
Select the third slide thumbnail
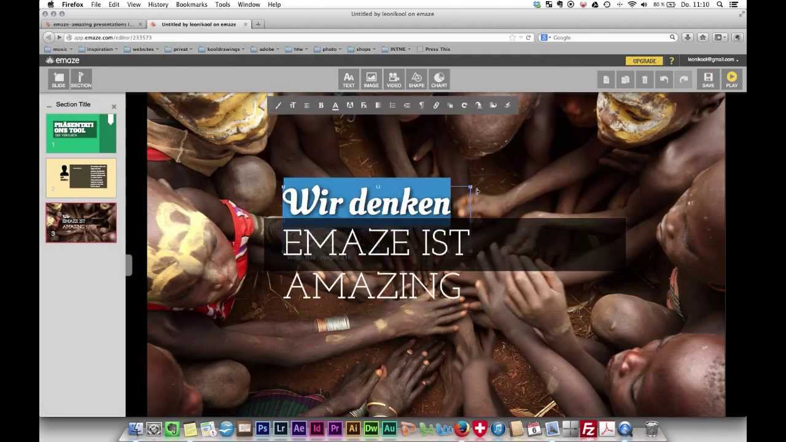tap(81, 222)
